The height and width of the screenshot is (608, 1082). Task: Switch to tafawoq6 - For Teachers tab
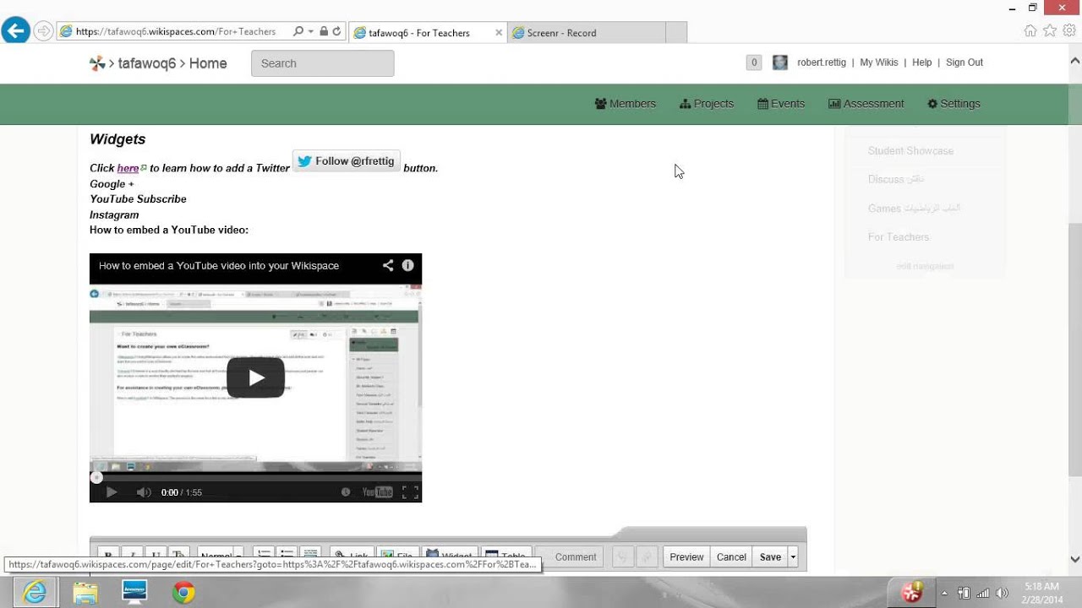(x=419, y=33)
